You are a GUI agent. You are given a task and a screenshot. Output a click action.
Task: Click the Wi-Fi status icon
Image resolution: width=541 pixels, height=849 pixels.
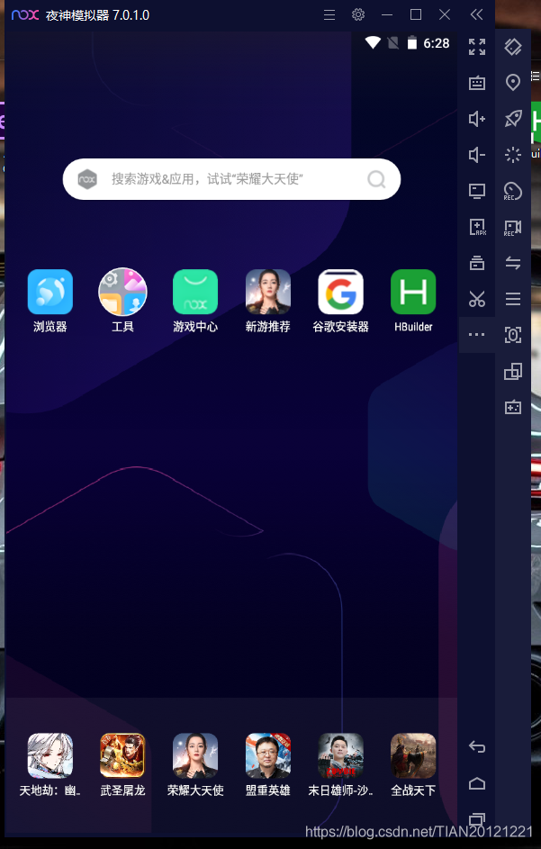pyautogui.click(x=373, y=43)
